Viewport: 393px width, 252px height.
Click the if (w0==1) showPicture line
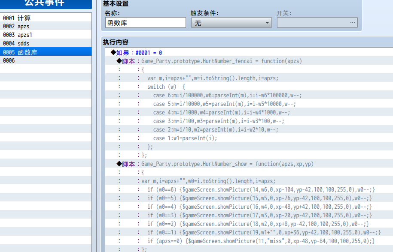click(249, 232)
